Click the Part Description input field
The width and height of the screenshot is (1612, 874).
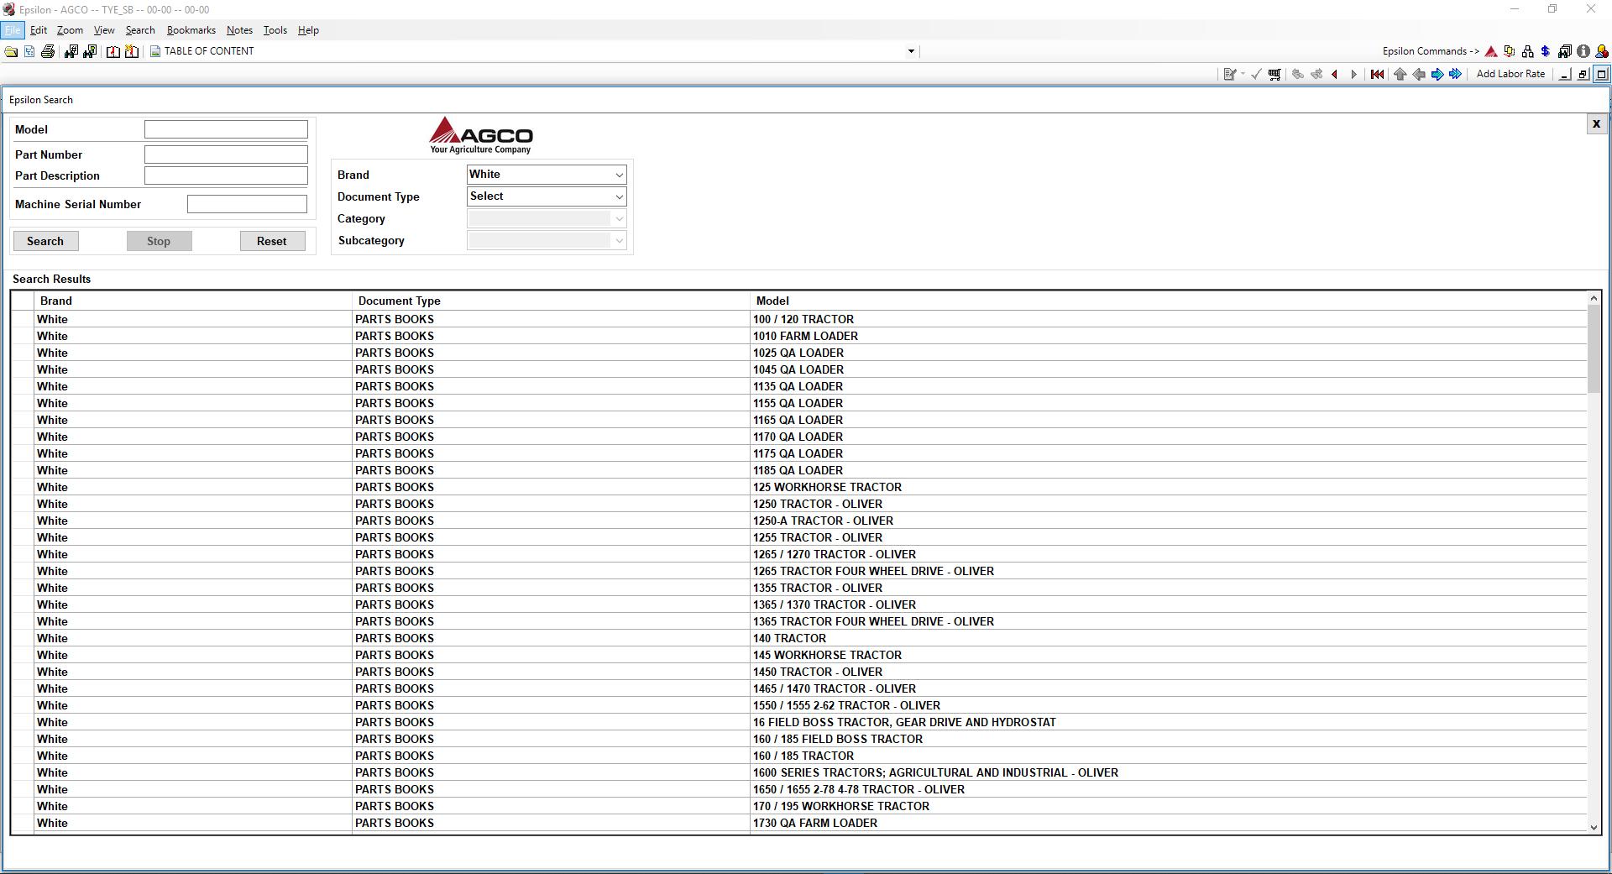click(x=226, y=175)
